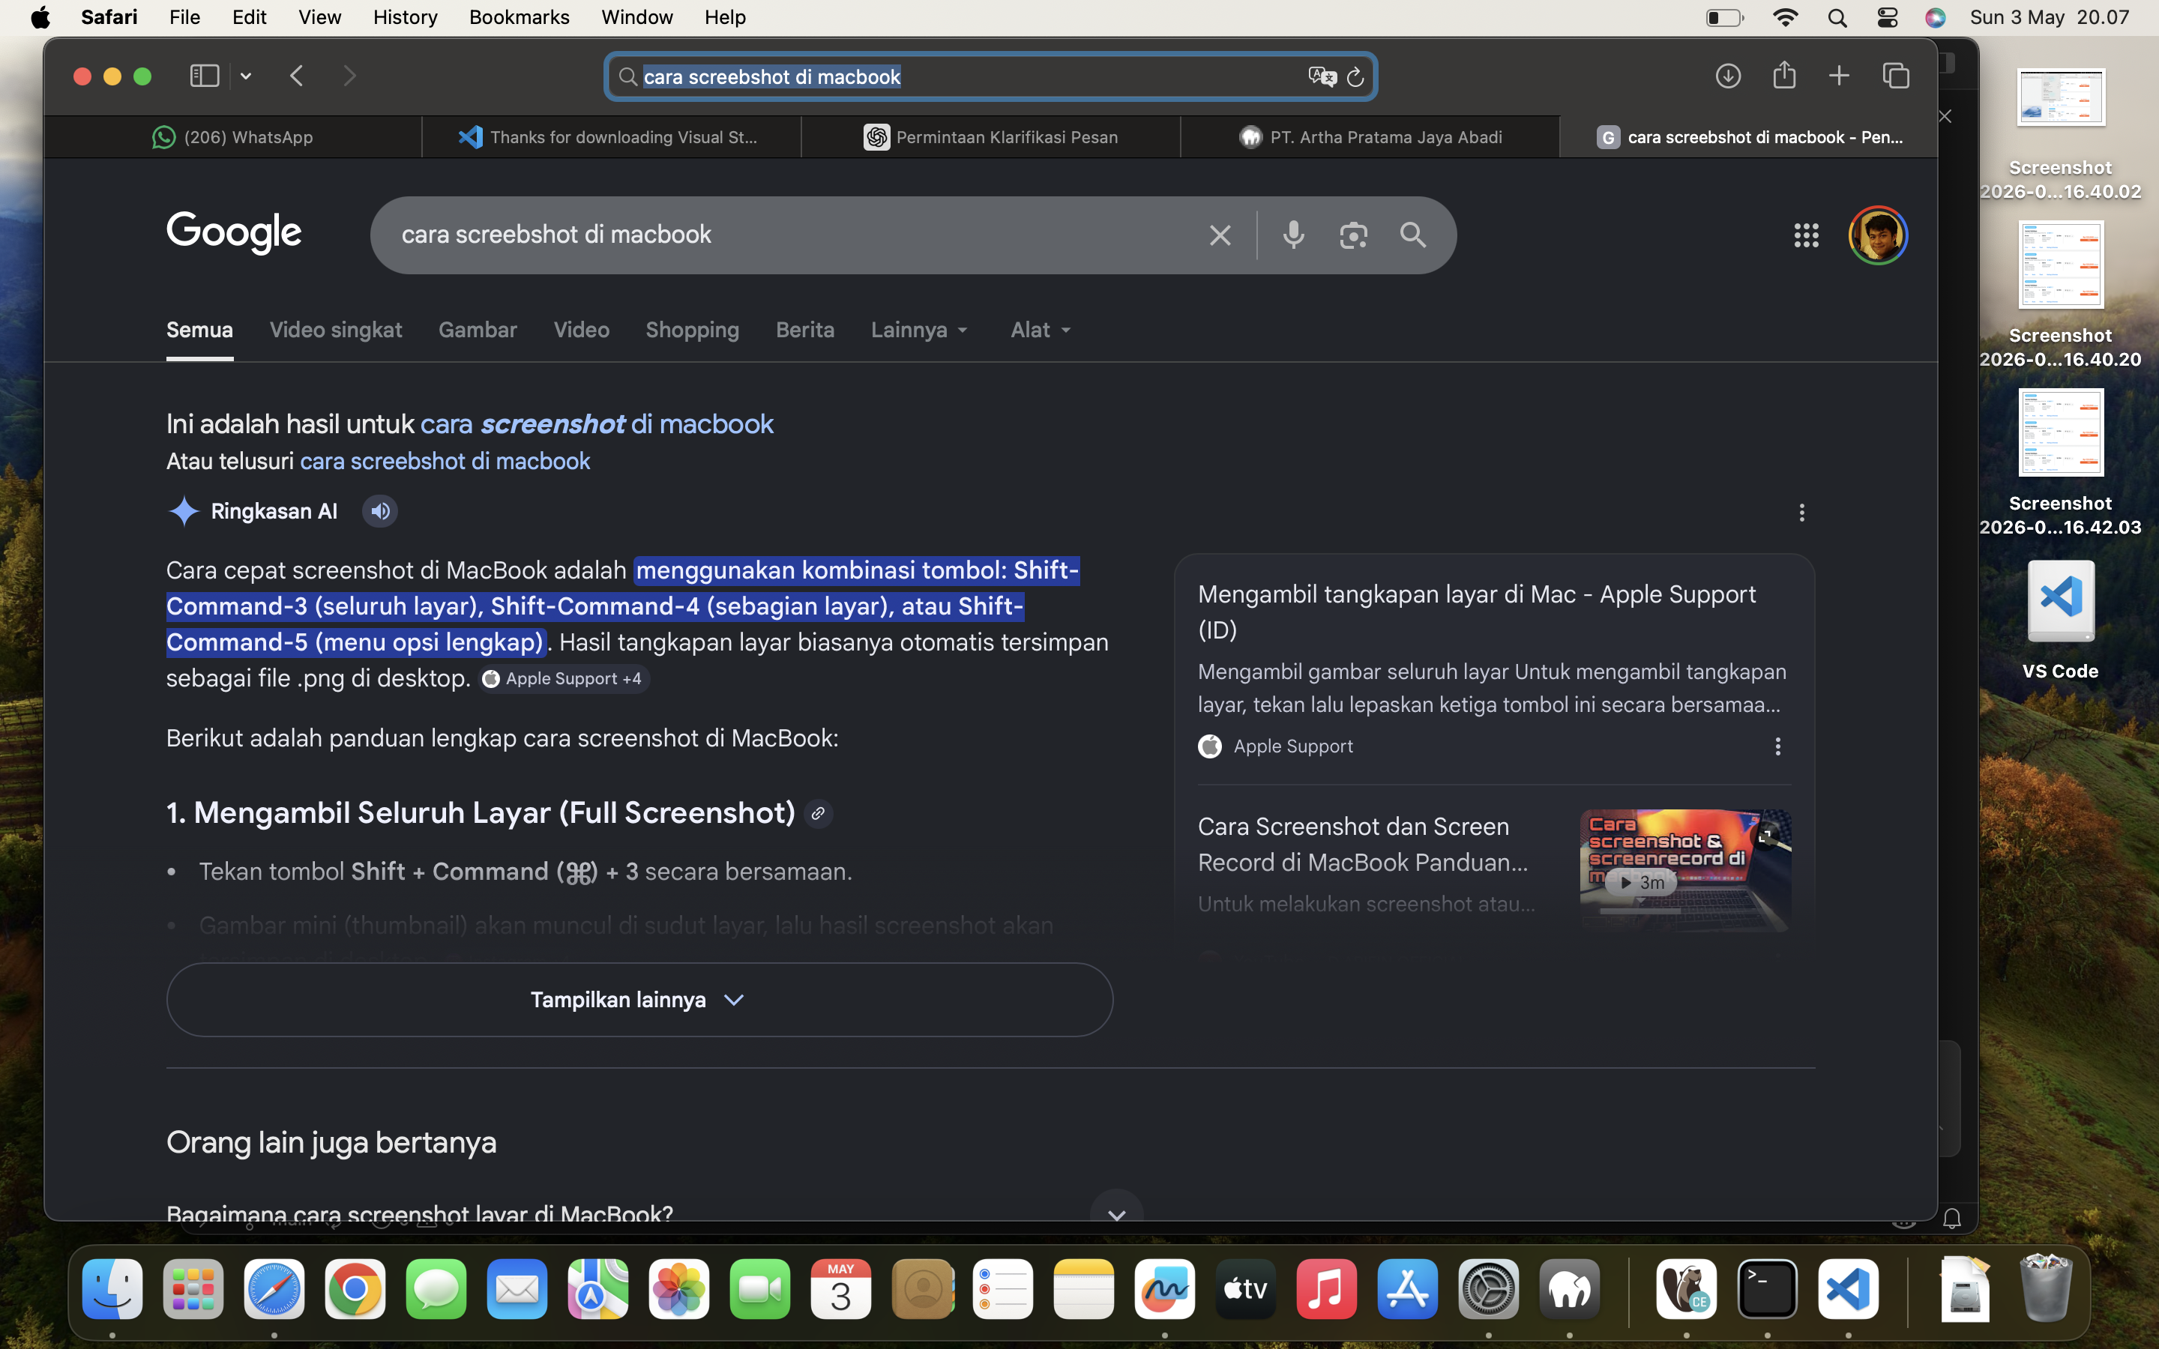
Task: Select the Gambar results tab
Action: tap(478, 330)
